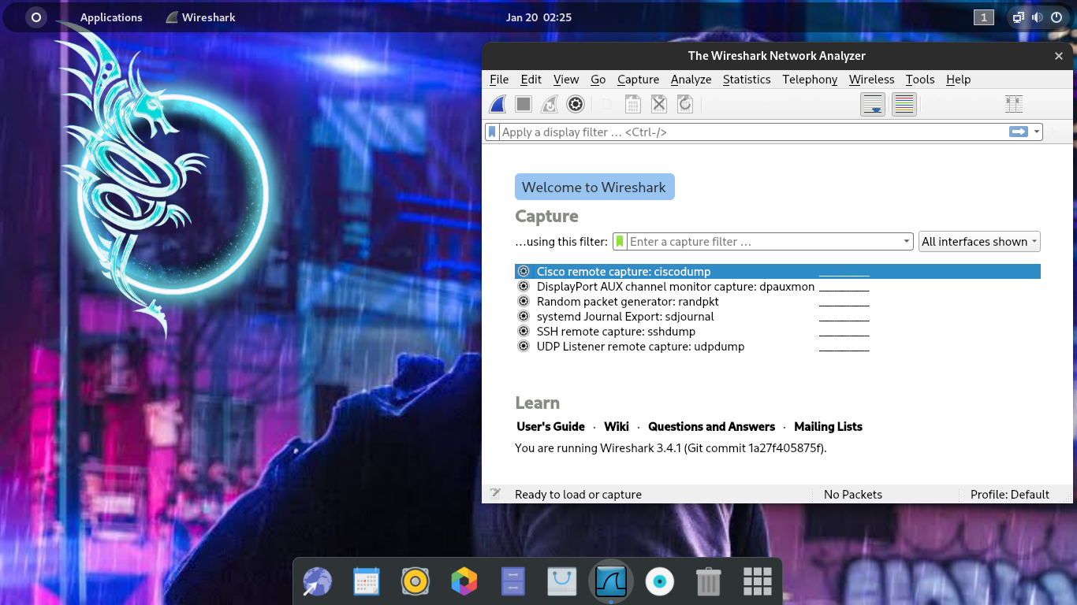
Task: Click the capture filter input field
Action: [x=763, y=242]
